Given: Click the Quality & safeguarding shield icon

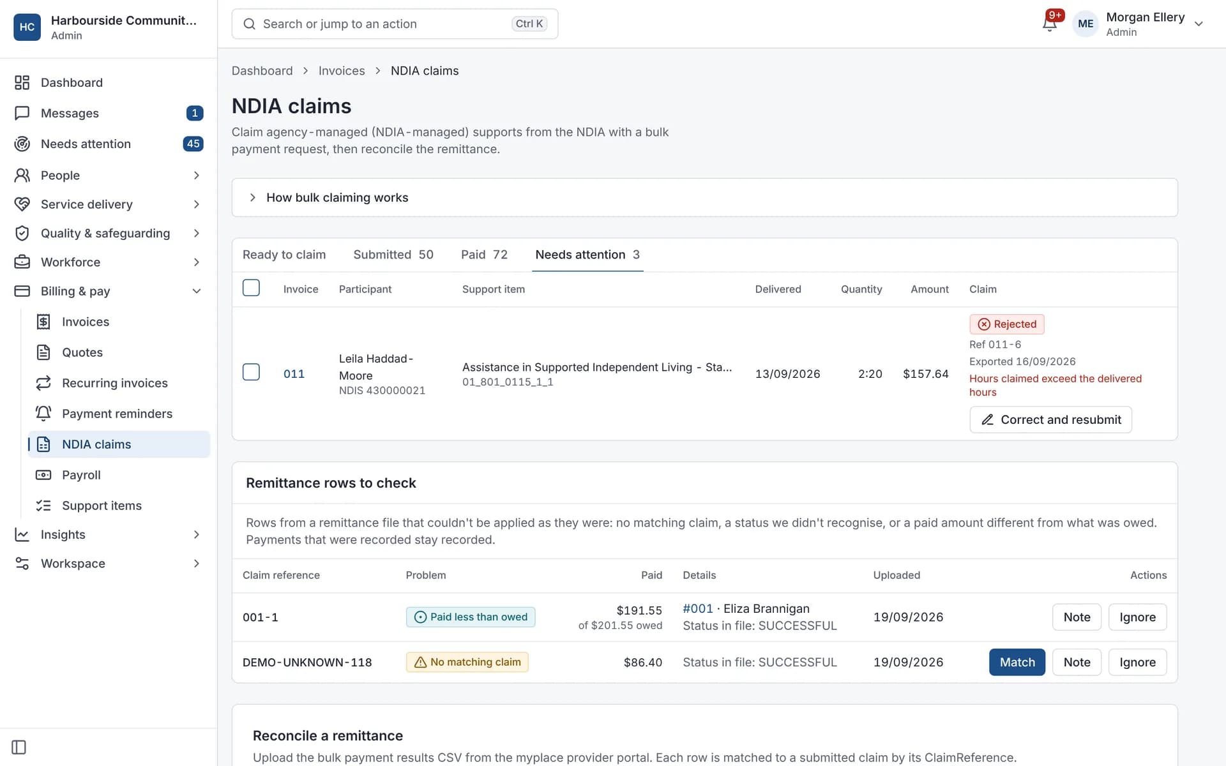Looking at the screenshot, I should [x=22, y=233].
